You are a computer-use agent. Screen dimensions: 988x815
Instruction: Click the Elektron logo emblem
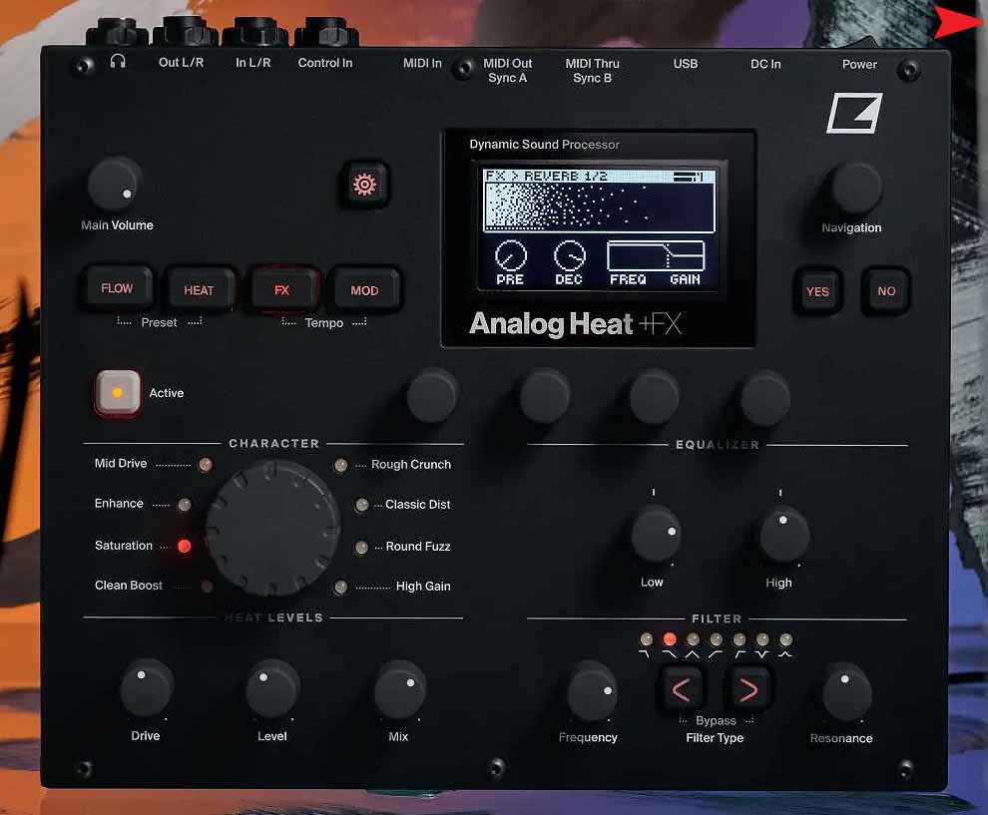854,113
